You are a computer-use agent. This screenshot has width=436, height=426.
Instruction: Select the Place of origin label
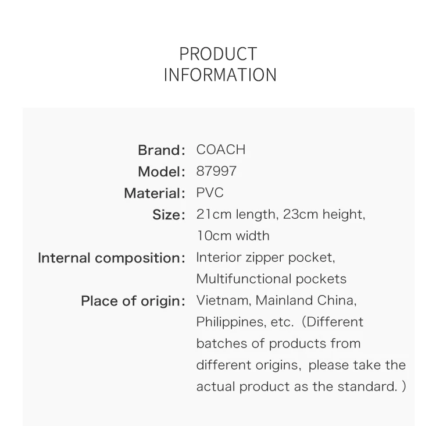[133, 301]
